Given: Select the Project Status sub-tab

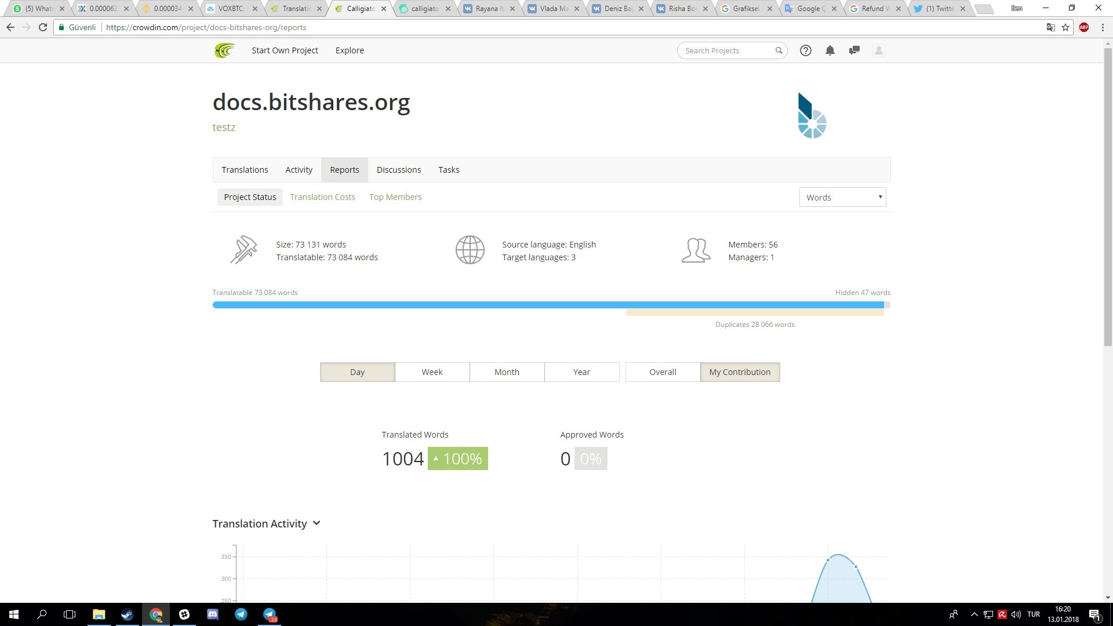Looking at the screenshot, I should (250, 197).
